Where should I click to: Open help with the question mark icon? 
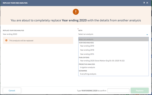click(144, 3)
